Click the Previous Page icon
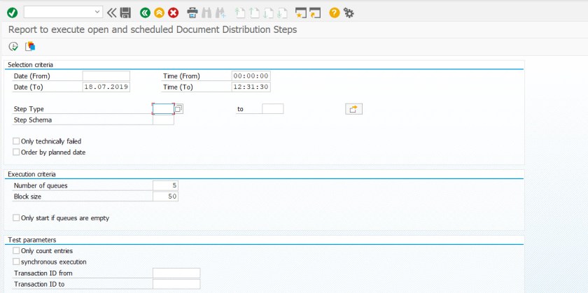588x293 pixels. (x=254, y=13)
